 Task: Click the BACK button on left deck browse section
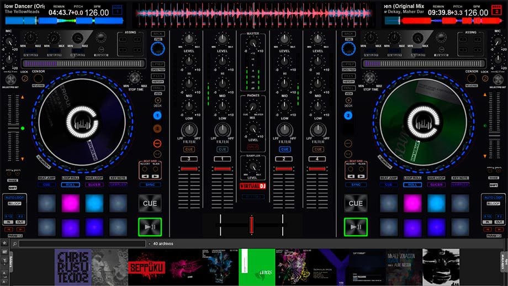[158, 34]
